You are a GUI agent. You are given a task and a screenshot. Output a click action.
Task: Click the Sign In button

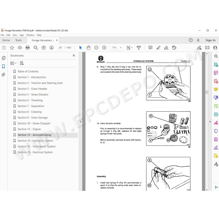coord(210,40)
